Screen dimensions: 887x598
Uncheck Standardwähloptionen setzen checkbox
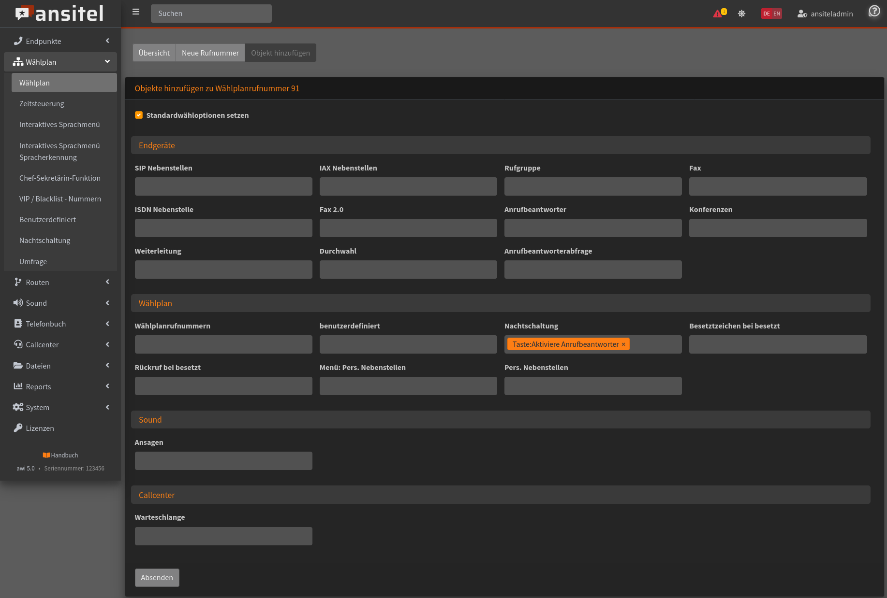[x=139, y=115]
